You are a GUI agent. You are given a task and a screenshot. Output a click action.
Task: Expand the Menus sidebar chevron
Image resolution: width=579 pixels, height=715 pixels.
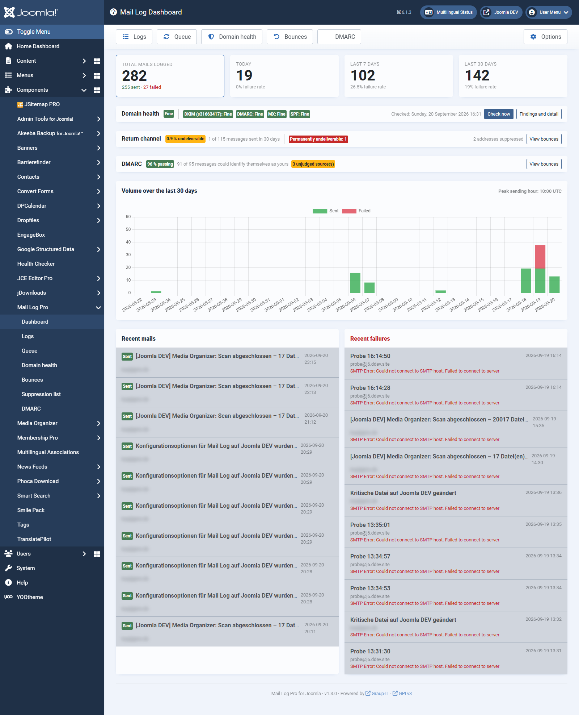click(x=84, y=76)
